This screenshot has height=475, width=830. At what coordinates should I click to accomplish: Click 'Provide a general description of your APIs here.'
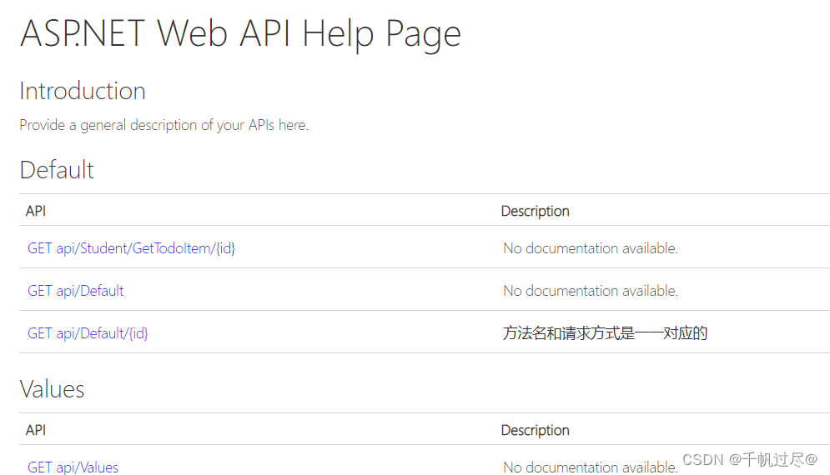click(x=164, y=125)
